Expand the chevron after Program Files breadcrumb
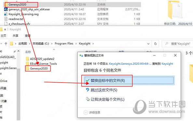 pyautogui.click(x=76, y=43)
